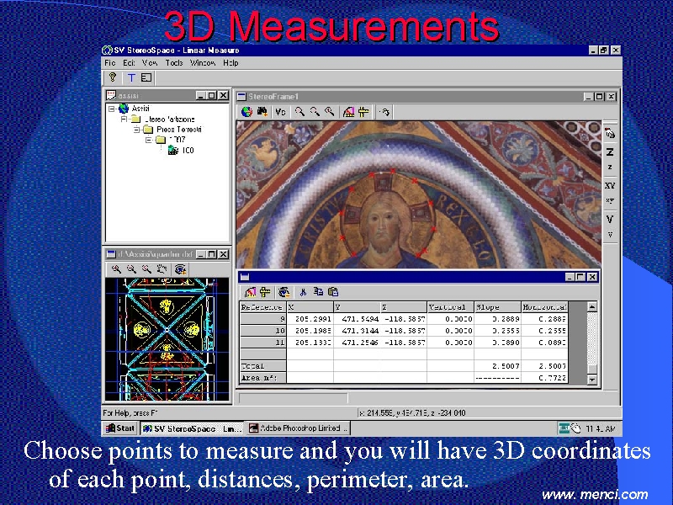Image resolution: width=673 pixels, height=505 pixels.
Task: Switch to Adobe Photoshop Limited taskbar button
Action: coord(299,428)
